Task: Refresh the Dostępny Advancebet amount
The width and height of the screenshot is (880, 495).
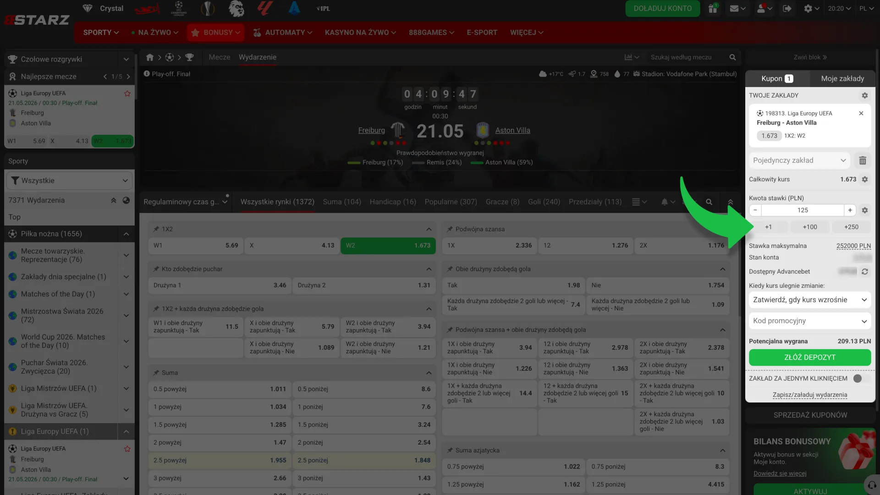Action: pos(864,271)
